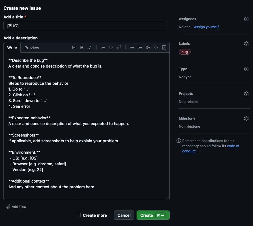Insert a quote block from the toolbar
This screenshot has width=253, height=226.
103,48
